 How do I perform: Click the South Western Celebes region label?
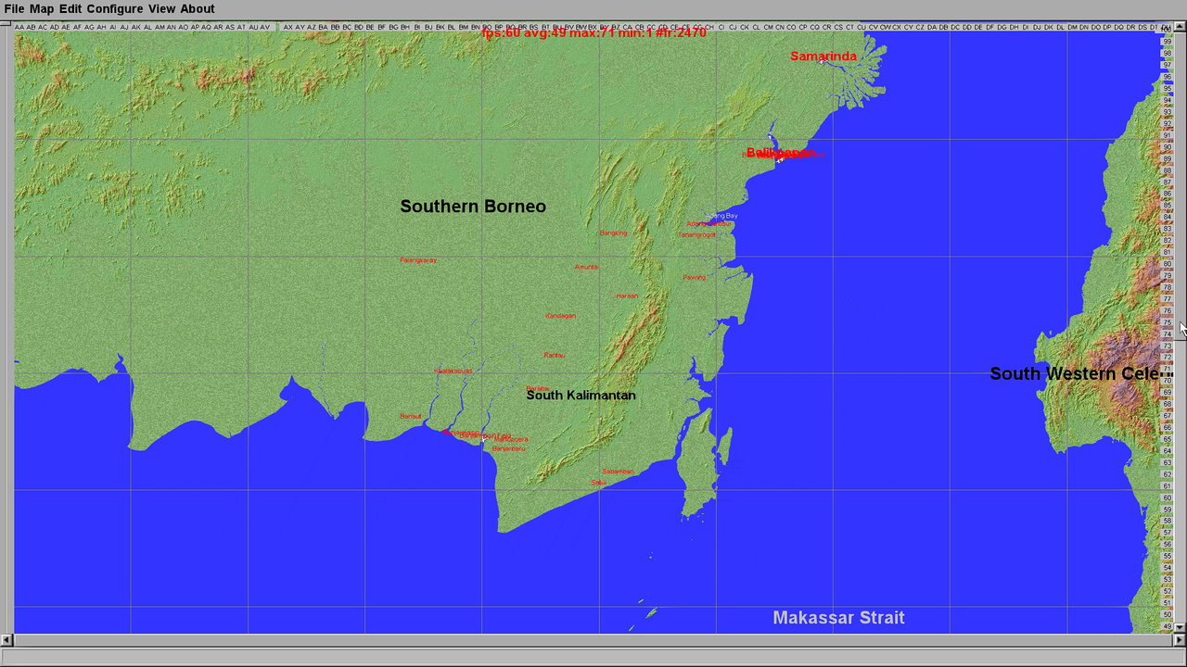pyautogui.click(x=1081, y=374)
